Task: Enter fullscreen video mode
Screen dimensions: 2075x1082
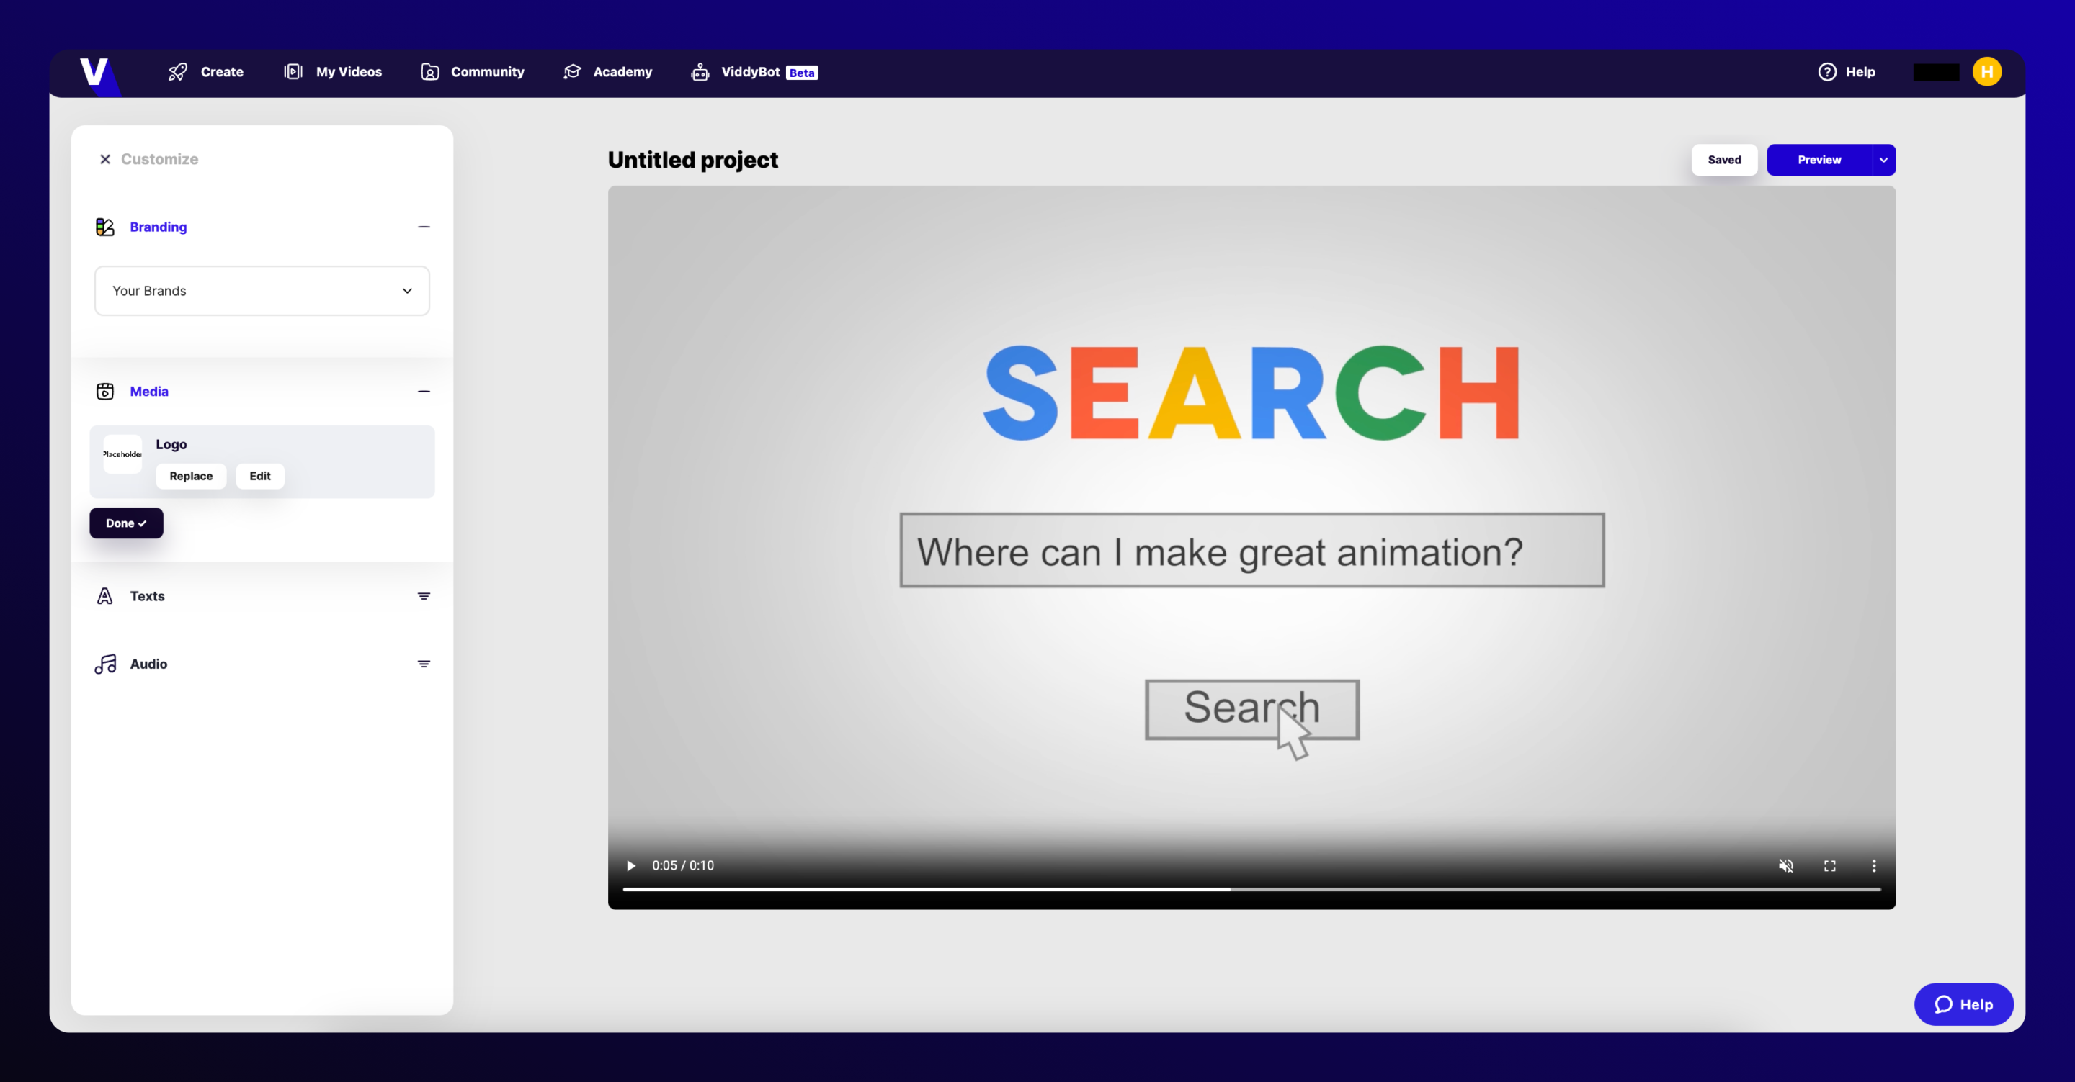Action: coord(1829,865)
